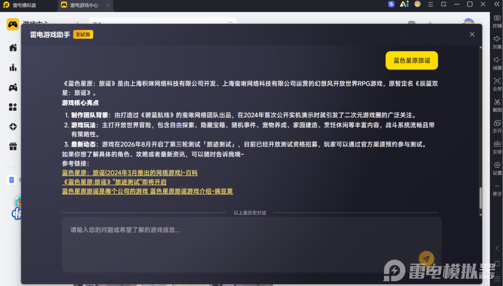Open the colorful AI assistant icon
Viewport: 503px width, 286px height.
point(404,4)
